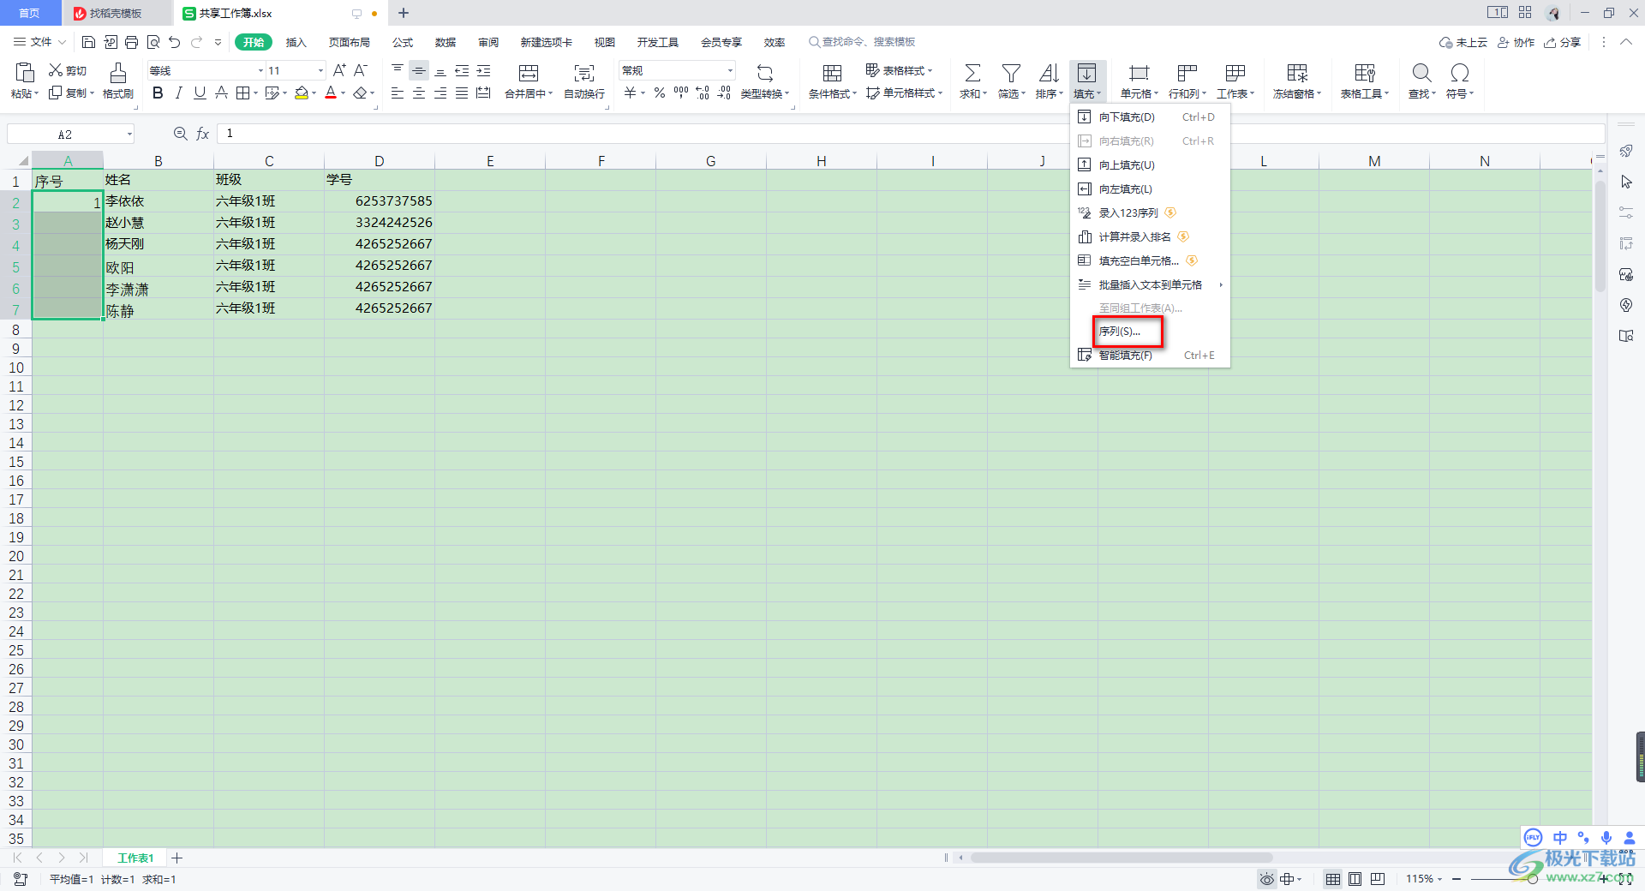Click the Auto Wrap text icon
Viewport: 1645px width, 891px height.
pos(584,73)
